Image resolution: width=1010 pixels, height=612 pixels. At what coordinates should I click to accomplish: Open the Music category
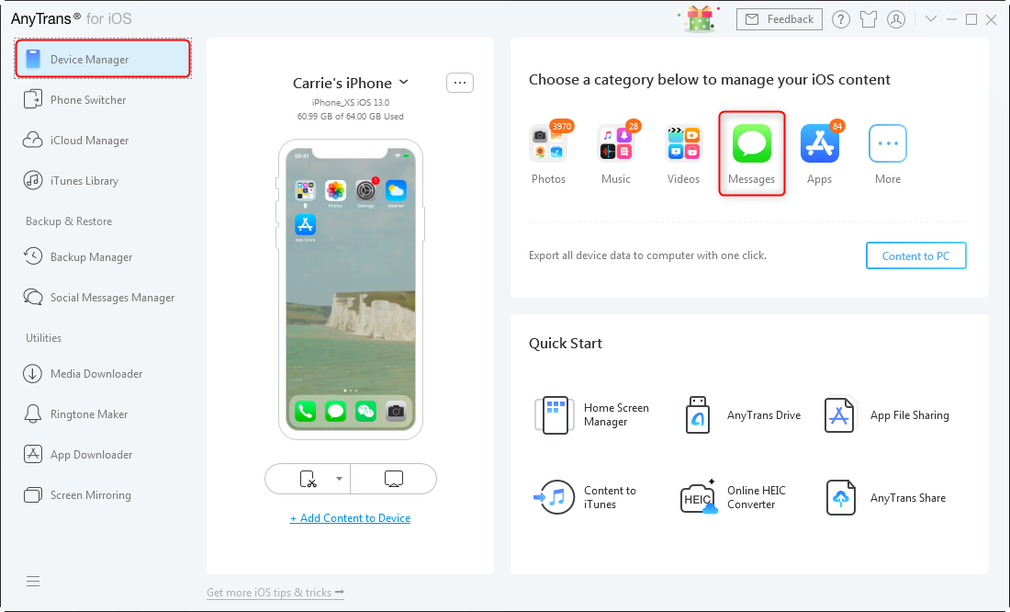(x=616, y=154)
